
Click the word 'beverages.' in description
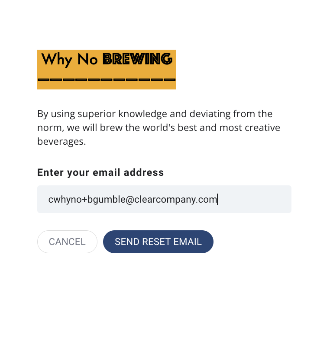click(x=61, y=142)
